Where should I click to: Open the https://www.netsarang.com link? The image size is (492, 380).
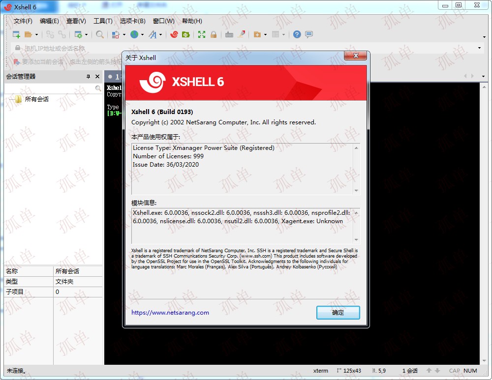pos(170,313)
